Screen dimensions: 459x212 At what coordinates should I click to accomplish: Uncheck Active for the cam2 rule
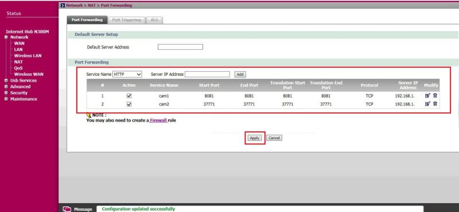click(x=129, y=104)
